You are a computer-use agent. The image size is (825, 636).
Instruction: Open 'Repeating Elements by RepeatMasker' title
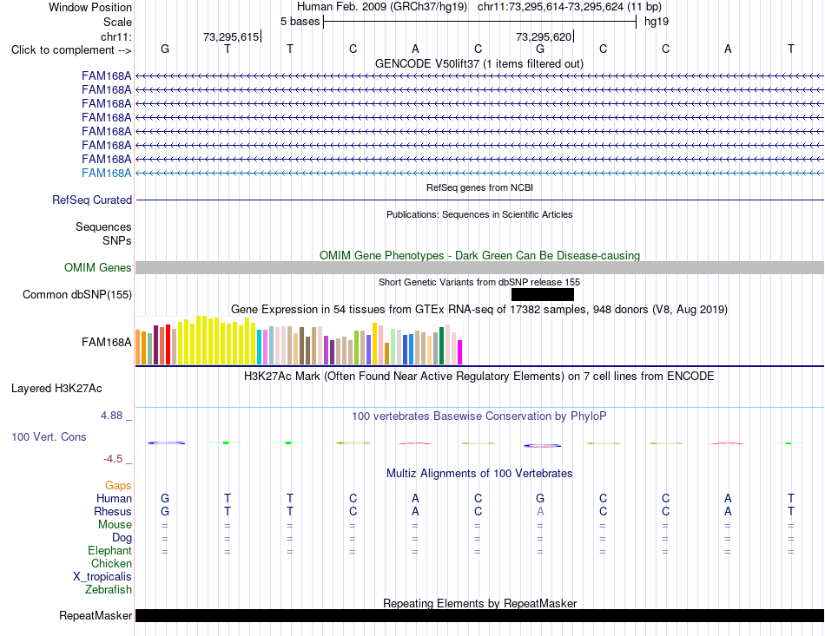(x=479, y=603)
